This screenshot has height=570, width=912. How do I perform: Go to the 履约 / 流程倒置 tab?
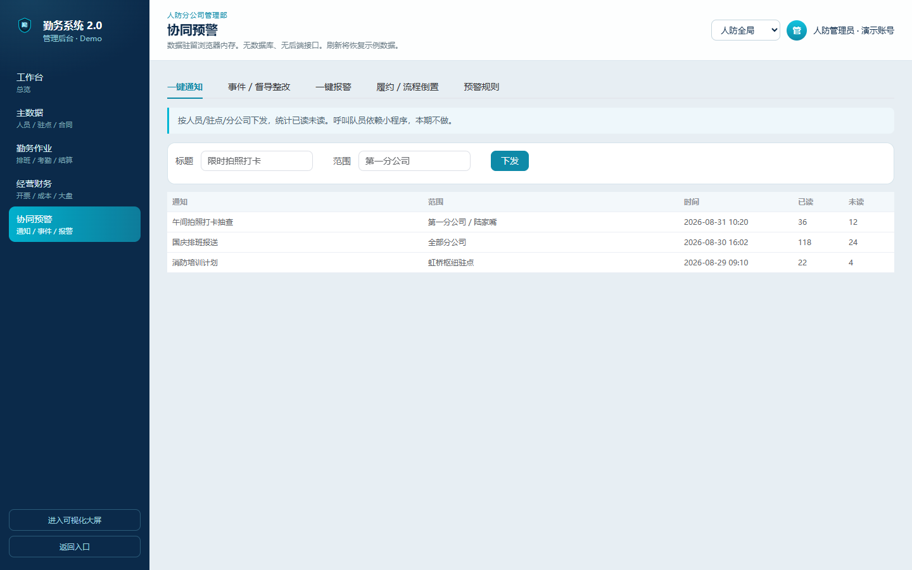[x=407, y=87]
